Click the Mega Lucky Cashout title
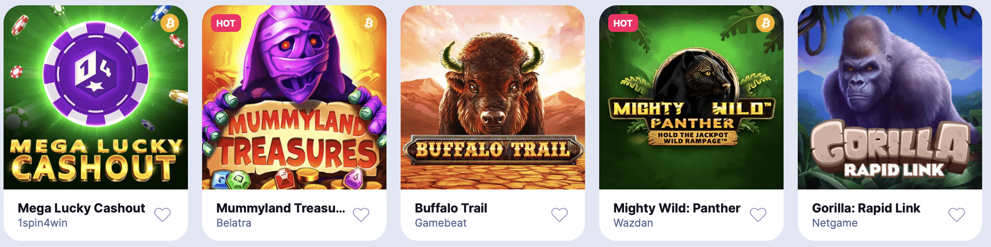 82,208
